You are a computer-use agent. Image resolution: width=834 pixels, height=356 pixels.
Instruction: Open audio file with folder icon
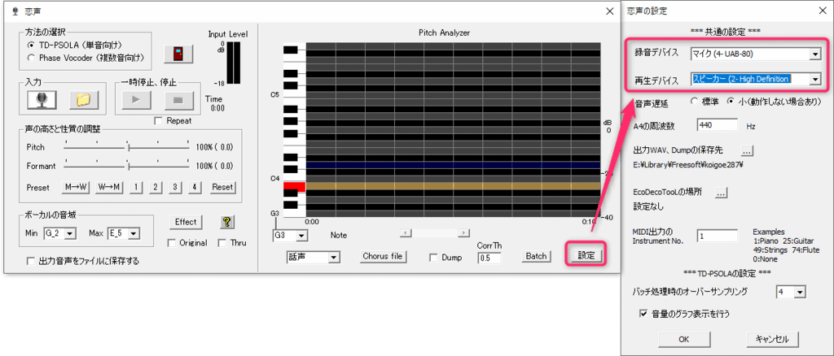[x=82, y=99]
